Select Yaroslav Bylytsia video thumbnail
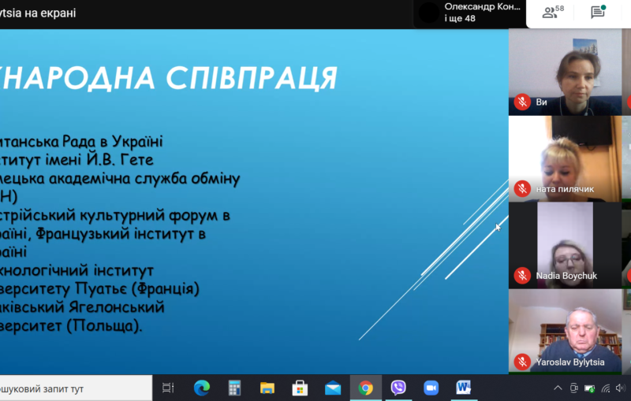Image resolution: width=631 pixels, height=401 pixels. coord(566,331)
